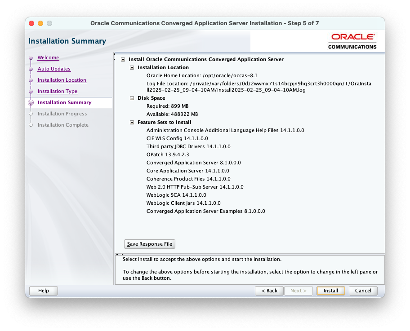410x331 pixels.
Task: Select Web 2.0 HTTP Pub-Sub Server row
Action: tap(195, 187)
